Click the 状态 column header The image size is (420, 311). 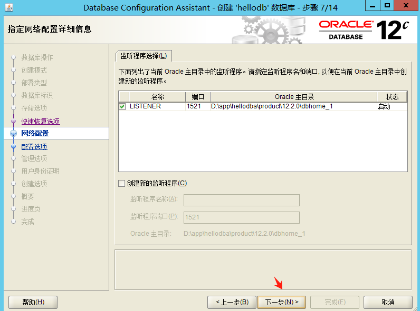coord(392,97)
